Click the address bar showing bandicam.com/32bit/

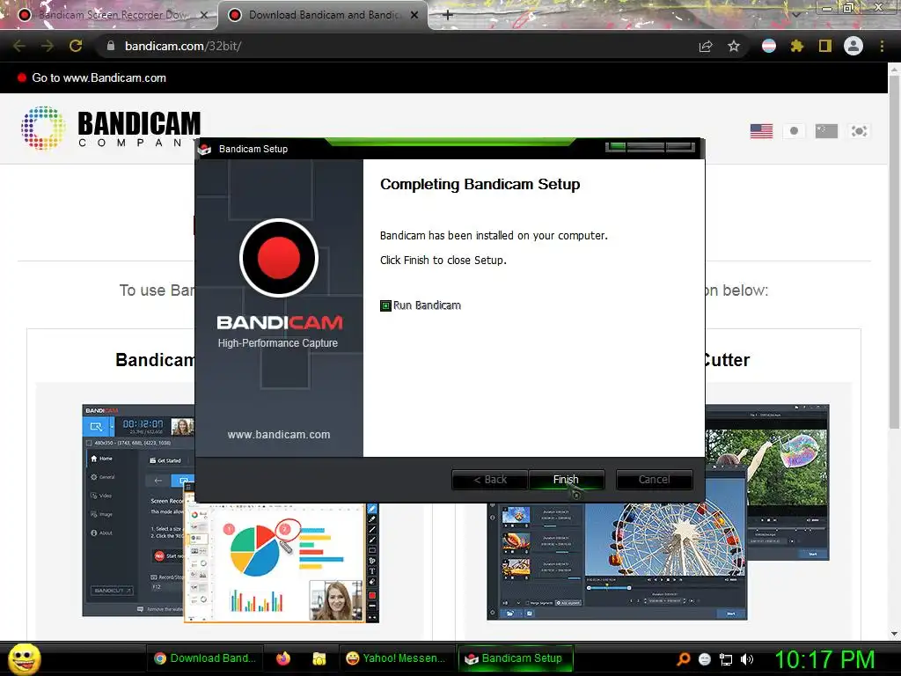coord(397,46)
